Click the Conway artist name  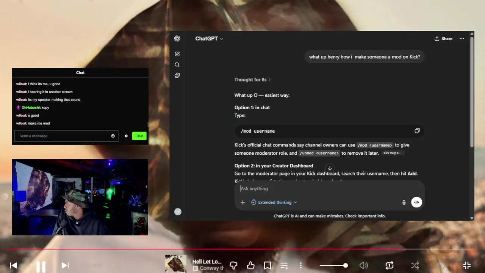pyautogui.click(x=211, y=268)
